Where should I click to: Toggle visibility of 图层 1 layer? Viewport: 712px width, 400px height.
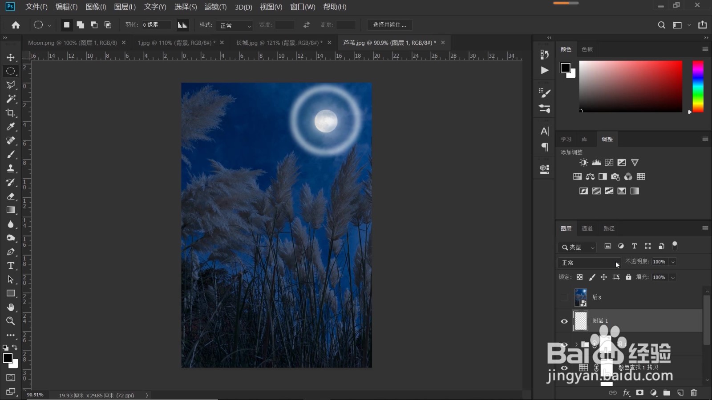click(564, 321)
